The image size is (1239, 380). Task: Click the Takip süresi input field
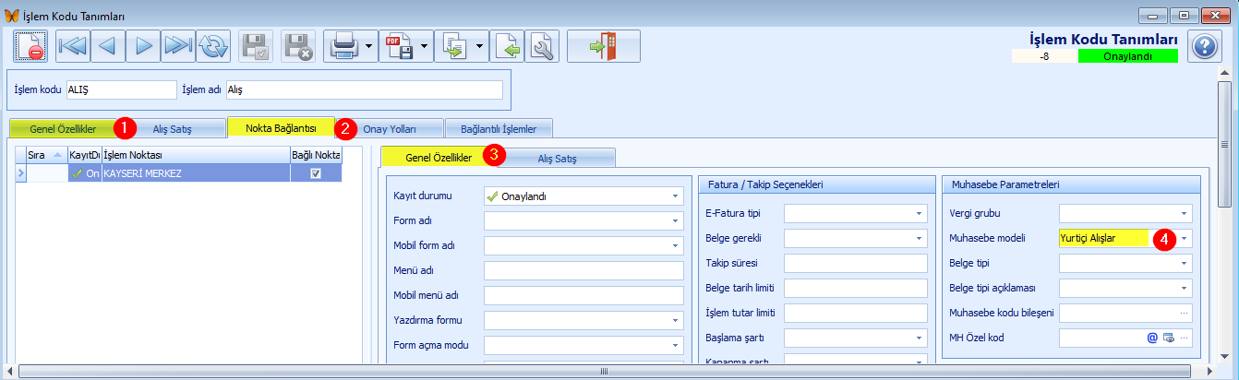coord(855,263)
